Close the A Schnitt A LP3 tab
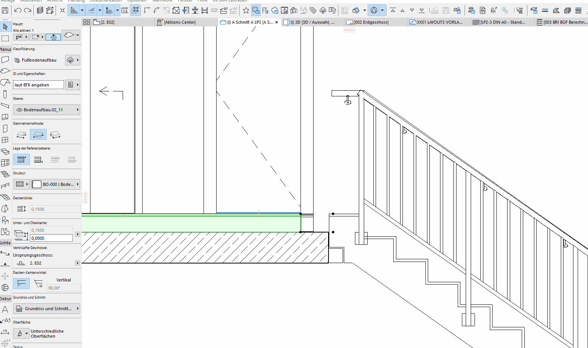Viewport: 588px width, 348px height. point(276,22)
